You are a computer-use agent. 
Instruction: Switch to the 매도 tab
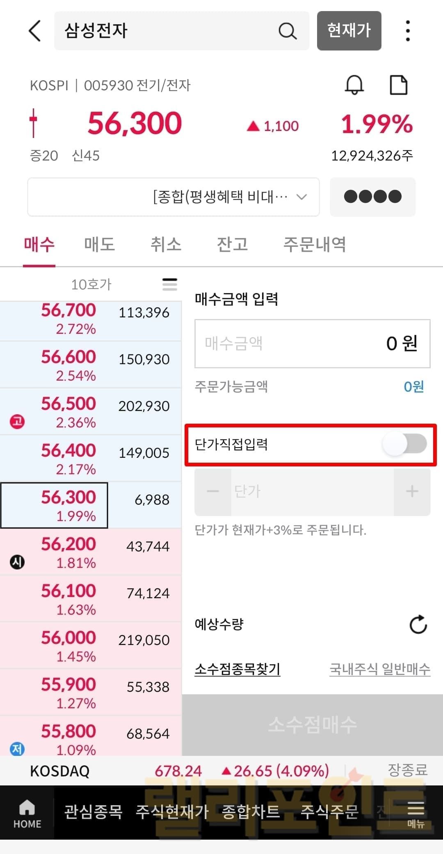click(x=99, y=244)
